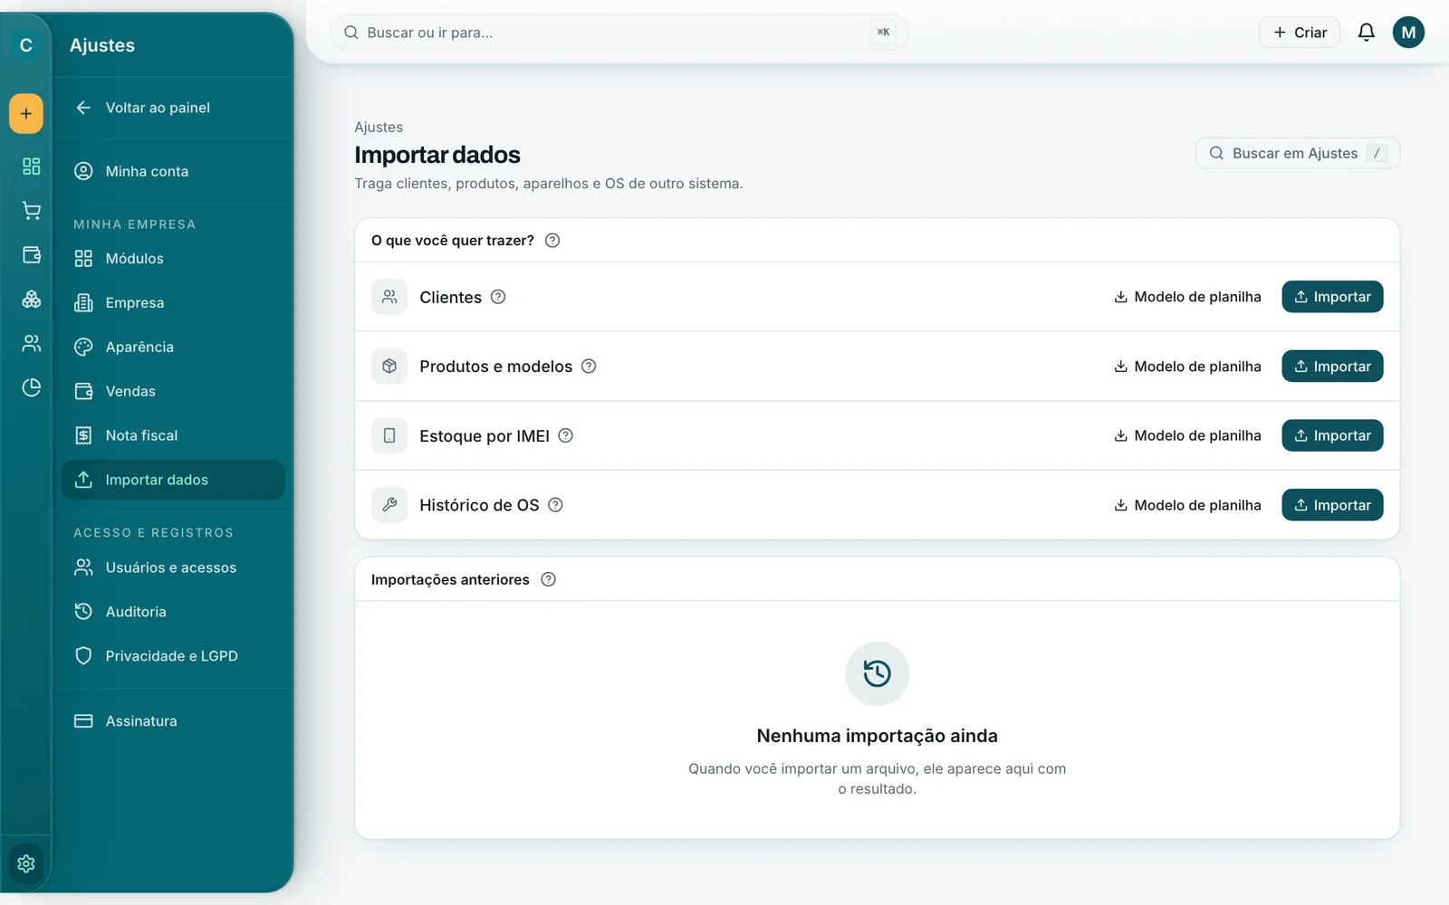Open the pie chart reports icon
The height and width of the screenshot is (905, 1449).
pyautogui.click(x=32, y=387)
